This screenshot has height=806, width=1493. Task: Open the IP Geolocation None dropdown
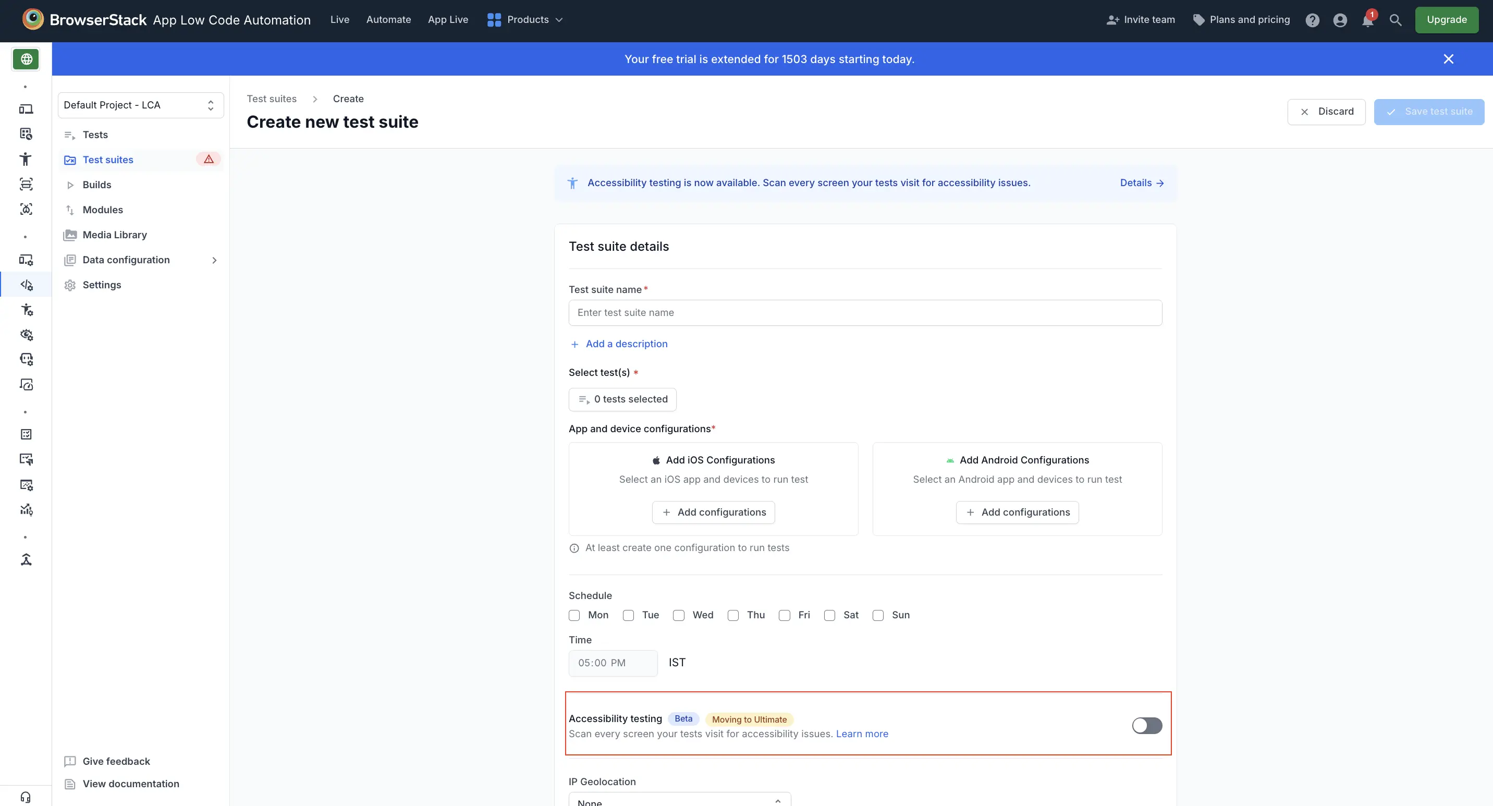point(679,800)
